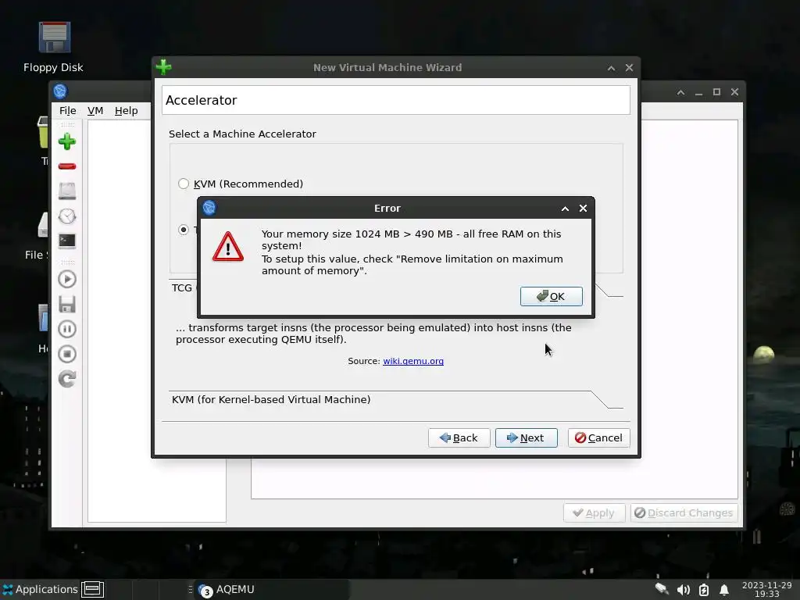Reset the VM with the circular arrow icon
The image size is (800, 600).
click(67, 379)
